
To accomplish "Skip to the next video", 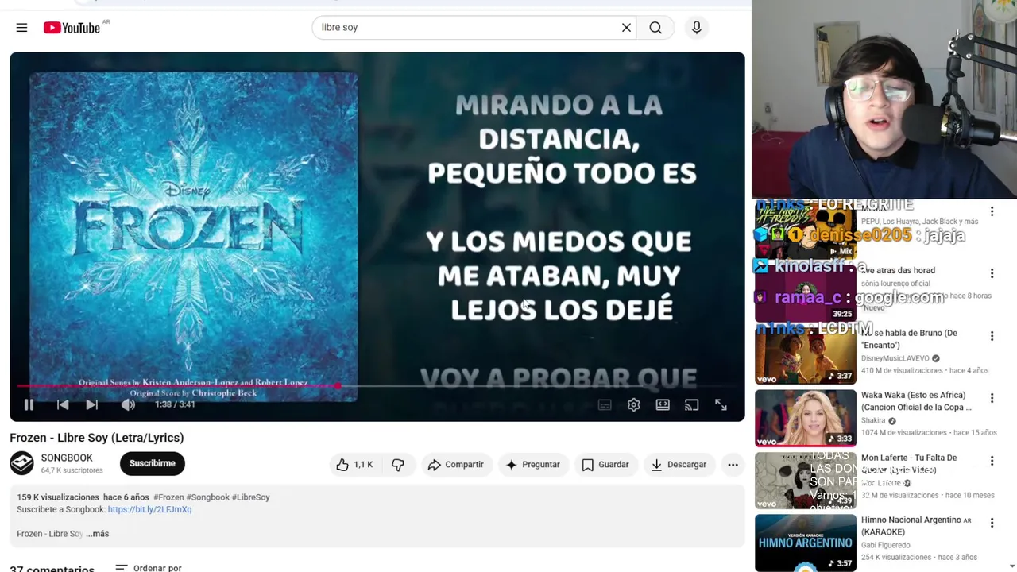I will tap(92, 405).
